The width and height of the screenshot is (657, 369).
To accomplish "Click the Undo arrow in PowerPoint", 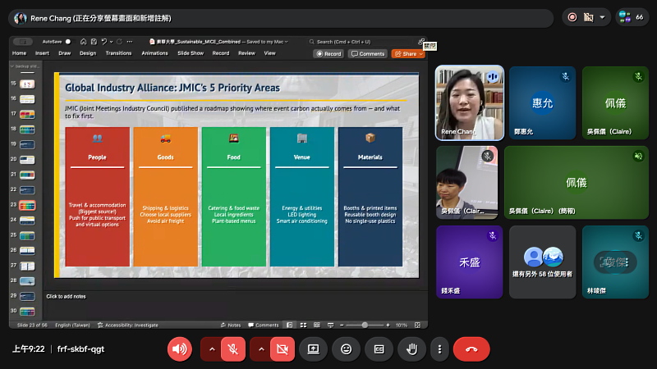I will [104, 42].
